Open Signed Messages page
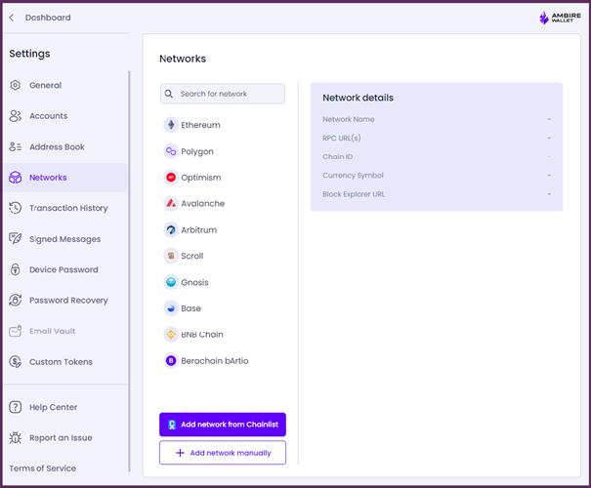591x488 pixels. click(64, 239)
